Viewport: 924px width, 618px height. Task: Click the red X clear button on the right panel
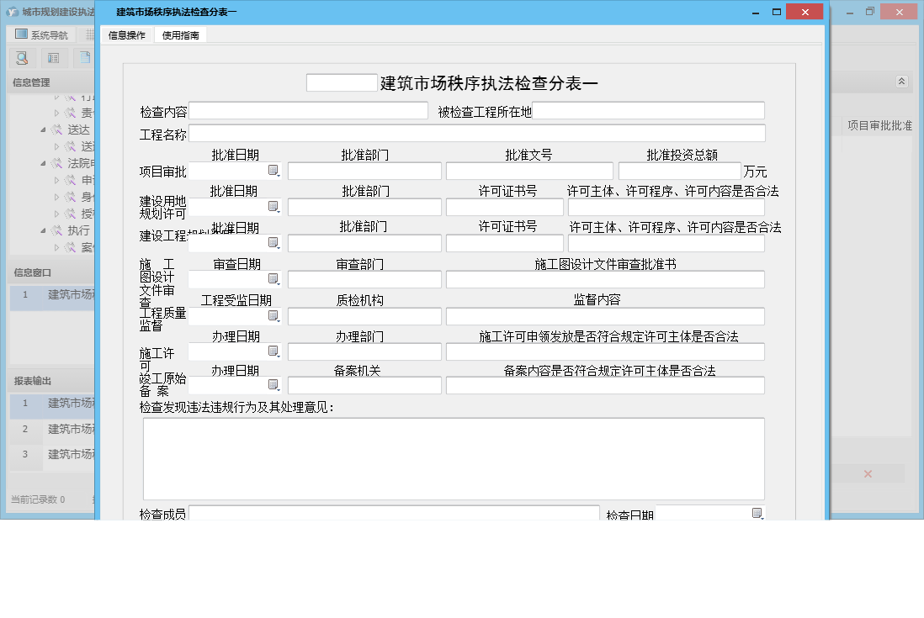click(868, 473)
